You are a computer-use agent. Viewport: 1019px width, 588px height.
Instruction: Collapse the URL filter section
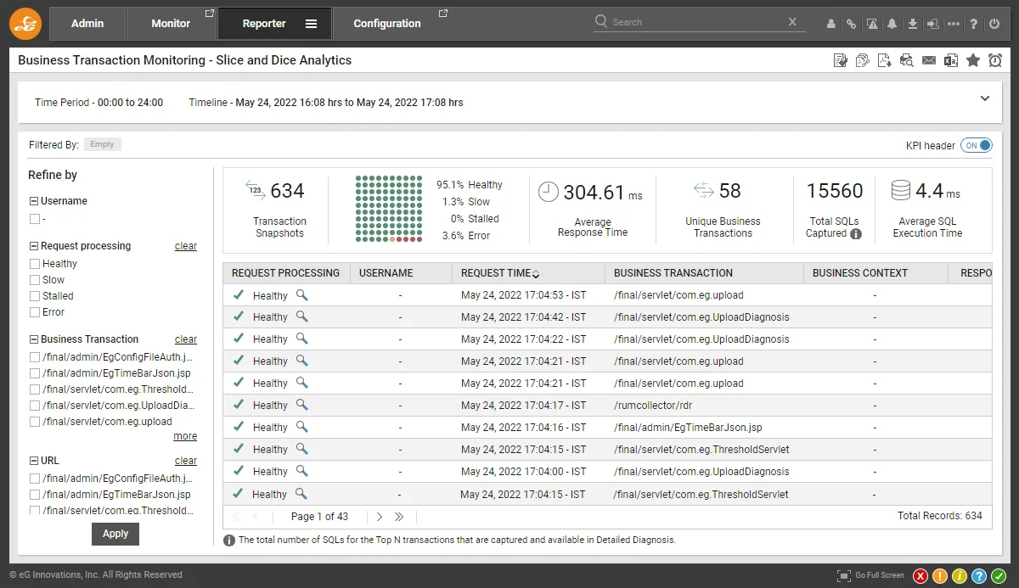tap(34, 462)
